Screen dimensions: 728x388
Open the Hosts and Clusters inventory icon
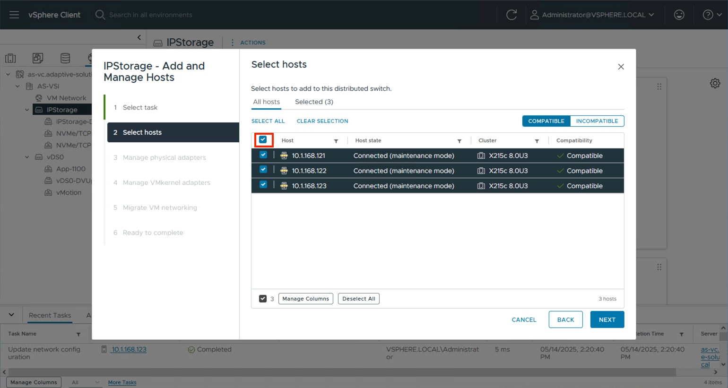coord(11,58)
